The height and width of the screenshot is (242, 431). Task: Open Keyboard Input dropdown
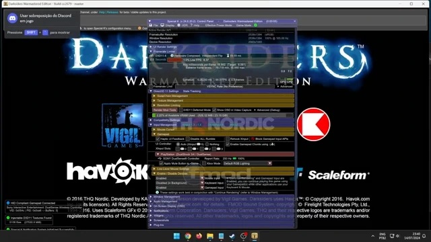click(x=180, y=183)
